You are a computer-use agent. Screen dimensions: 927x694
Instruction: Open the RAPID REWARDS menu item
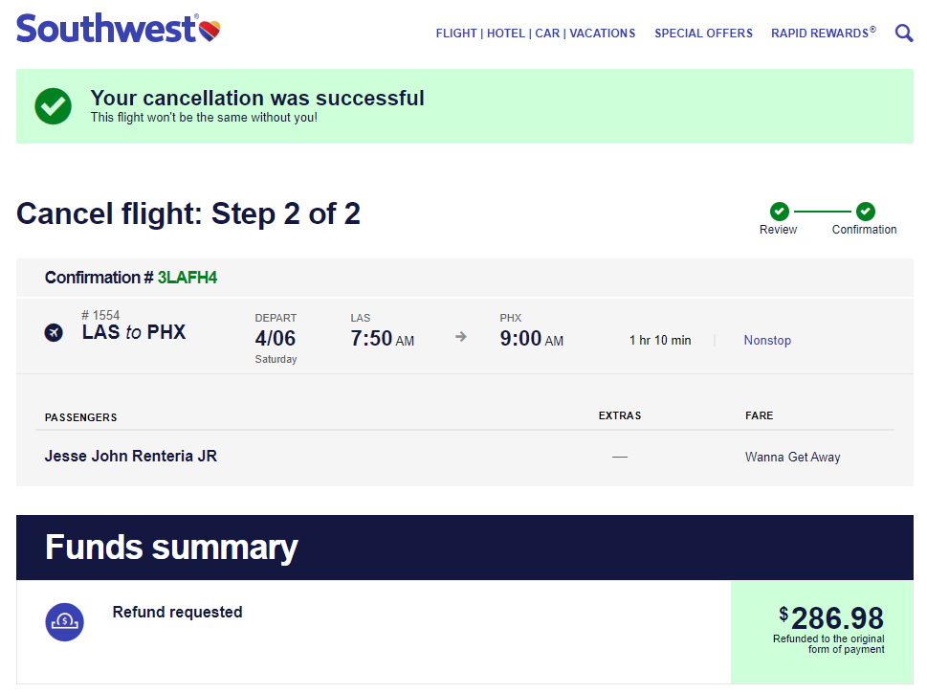[x=823, y=33]
